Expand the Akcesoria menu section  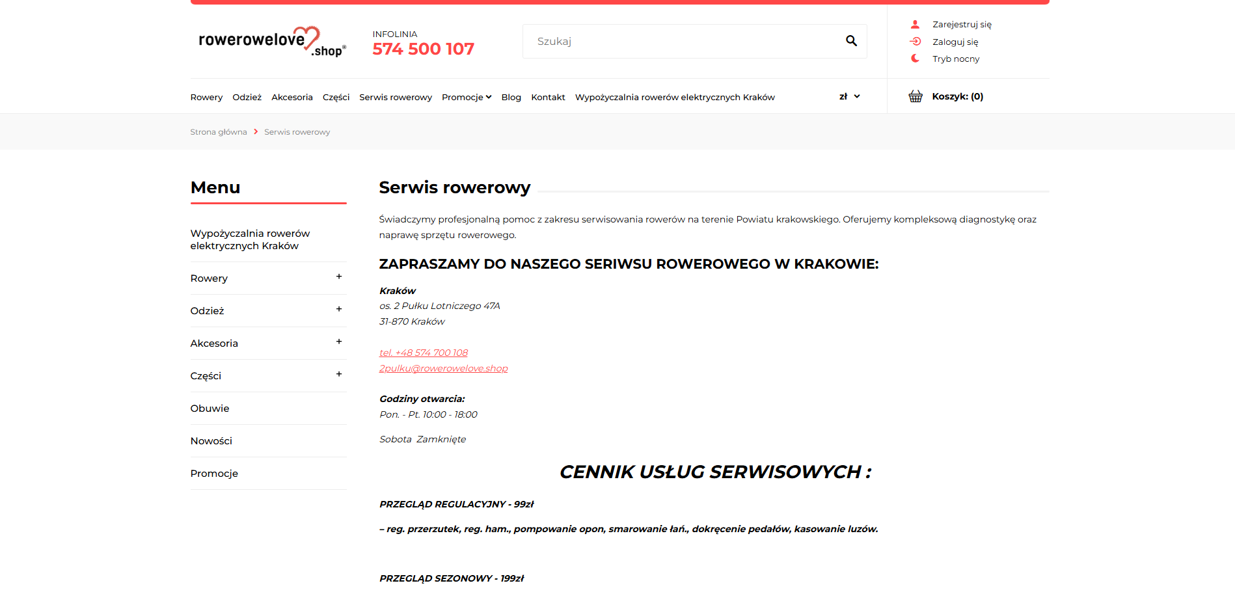click(x=339, y=342)
